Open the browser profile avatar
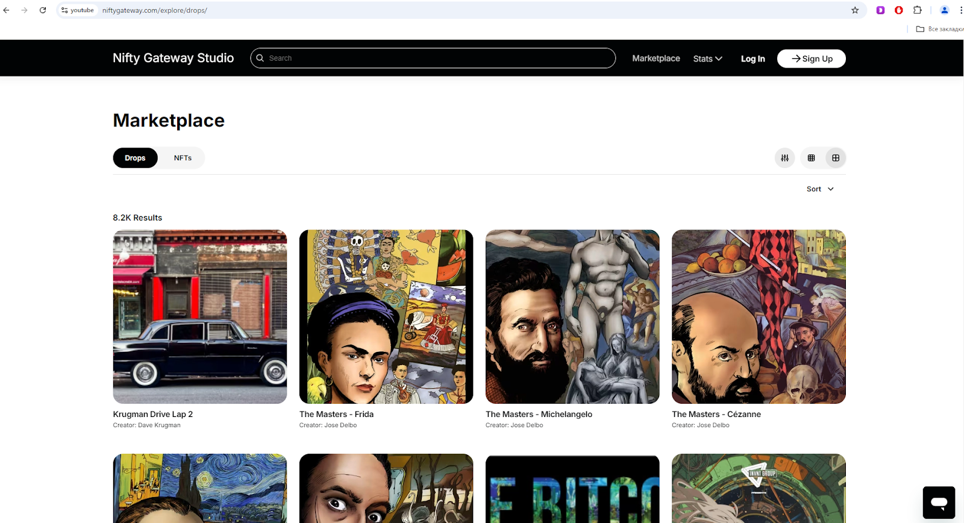 (x=945, y=10)
